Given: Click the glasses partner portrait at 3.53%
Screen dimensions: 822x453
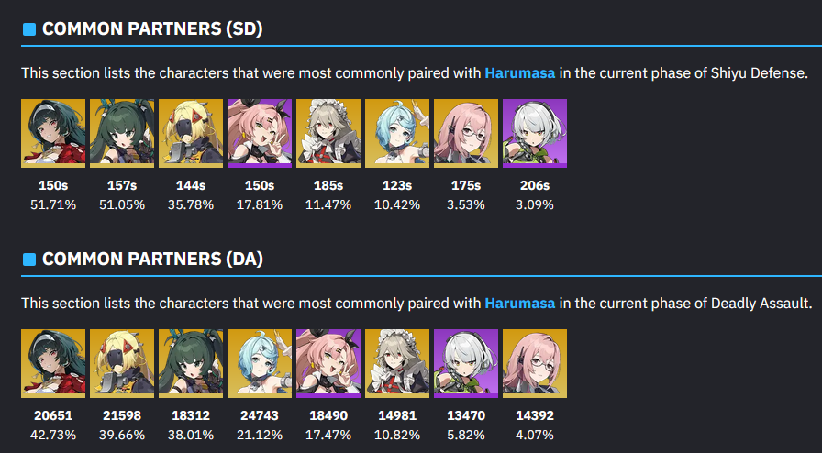Looking at the screenshot, I should point(466,133).
